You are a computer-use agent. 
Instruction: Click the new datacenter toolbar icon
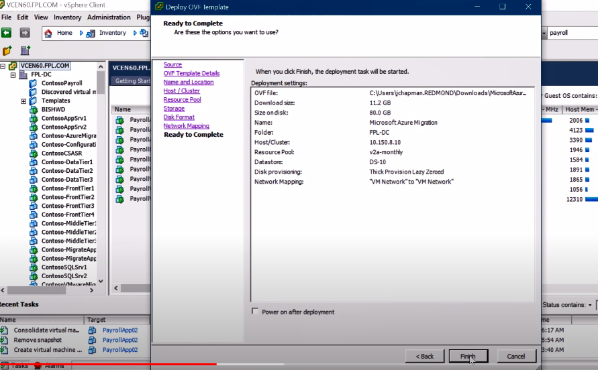[x=26, y=50]
